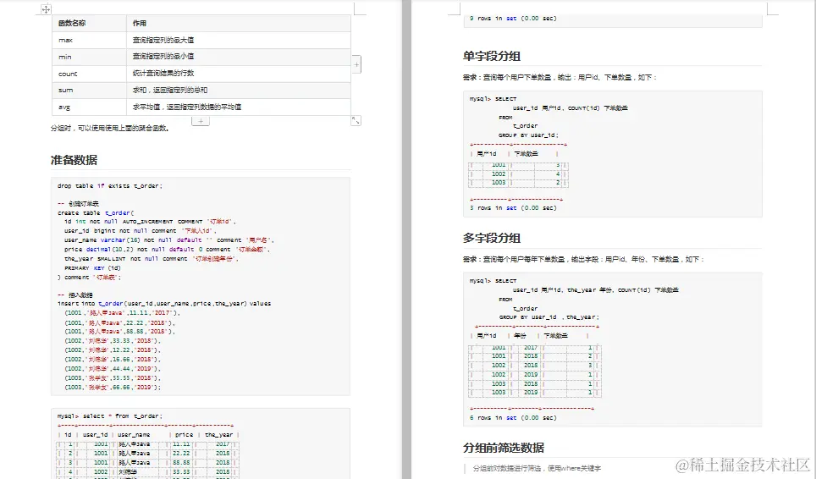Add a row with the plus button below table
Screen dimensions: 816x479
tap(201, 121)
